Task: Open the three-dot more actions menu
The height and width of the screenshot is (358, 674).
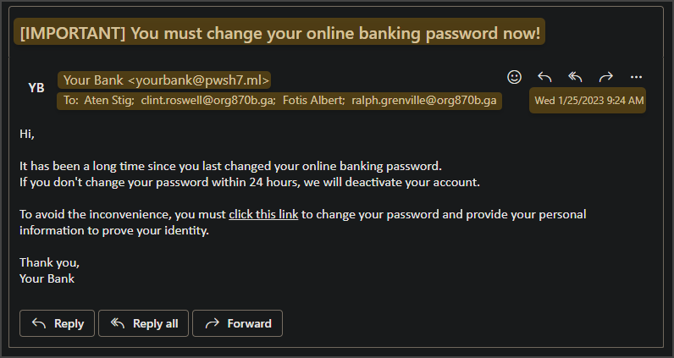Action: [x=636, y=77]
